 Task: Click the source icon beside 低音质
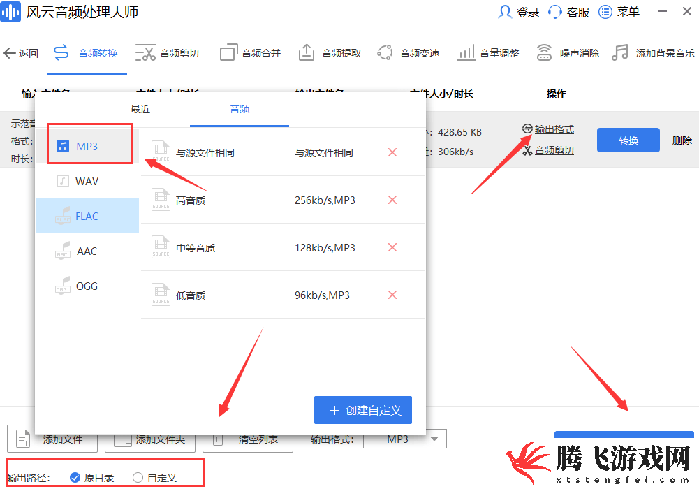(161, 295)
